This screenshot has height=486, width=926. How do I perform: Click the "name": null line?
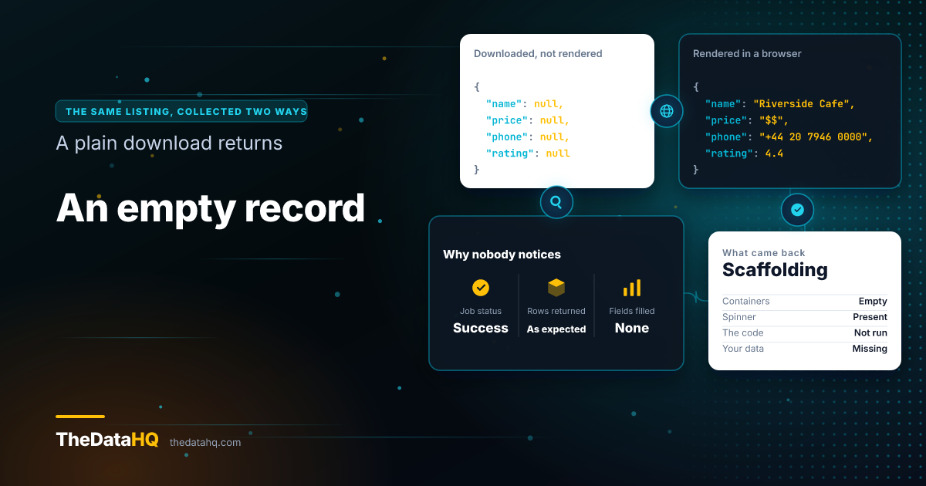pyautogui.click(x=525, y=103)
